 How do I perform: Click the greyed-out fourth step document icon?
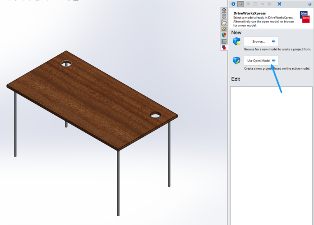coord(255,4)
